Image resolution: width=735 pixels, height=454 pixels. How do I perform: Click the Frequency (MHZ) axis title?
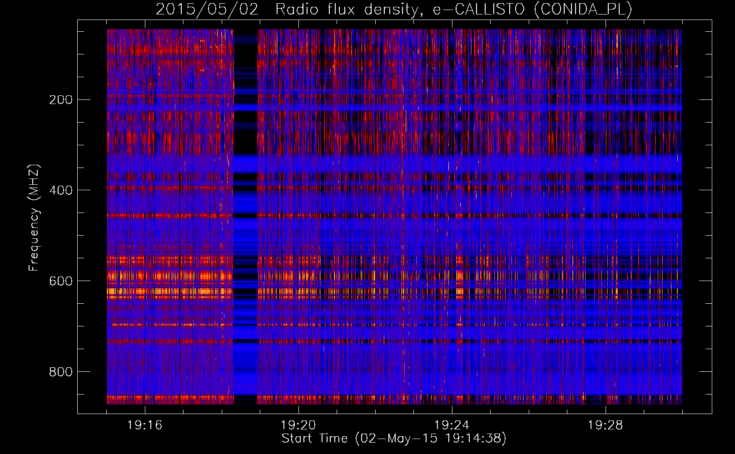(x=34, y=218)
